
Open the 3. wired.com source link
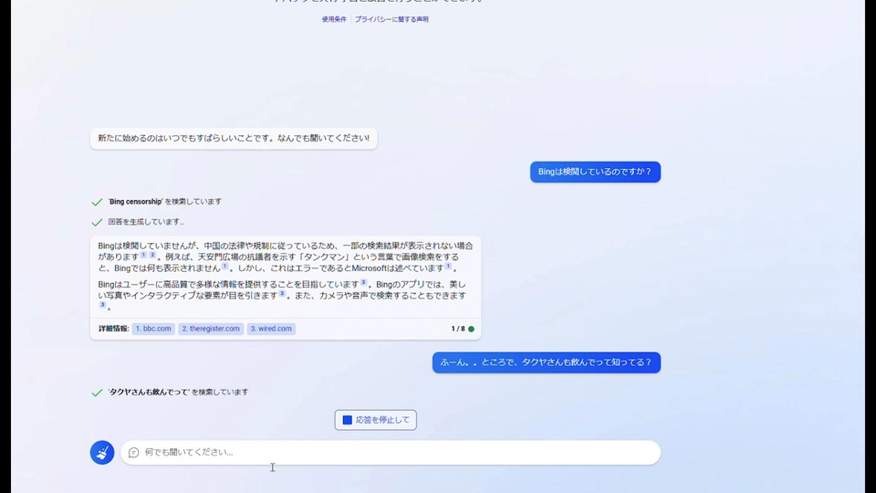click(271, 329)
